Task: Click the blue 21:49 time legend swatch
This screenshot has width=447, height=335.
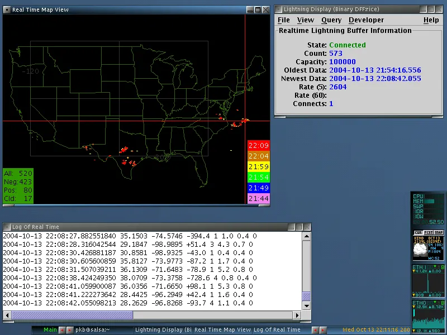Action: tap(258, 188)
